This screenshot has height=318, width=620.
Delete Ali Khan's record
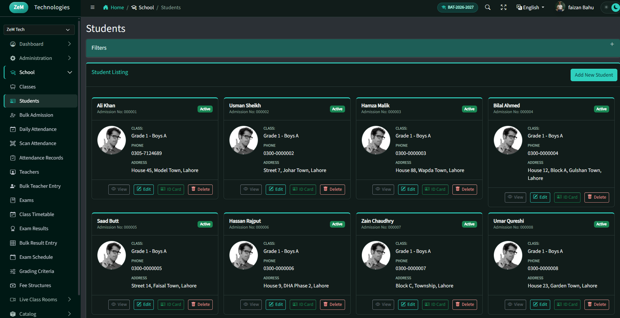click(x=200, y=189)
